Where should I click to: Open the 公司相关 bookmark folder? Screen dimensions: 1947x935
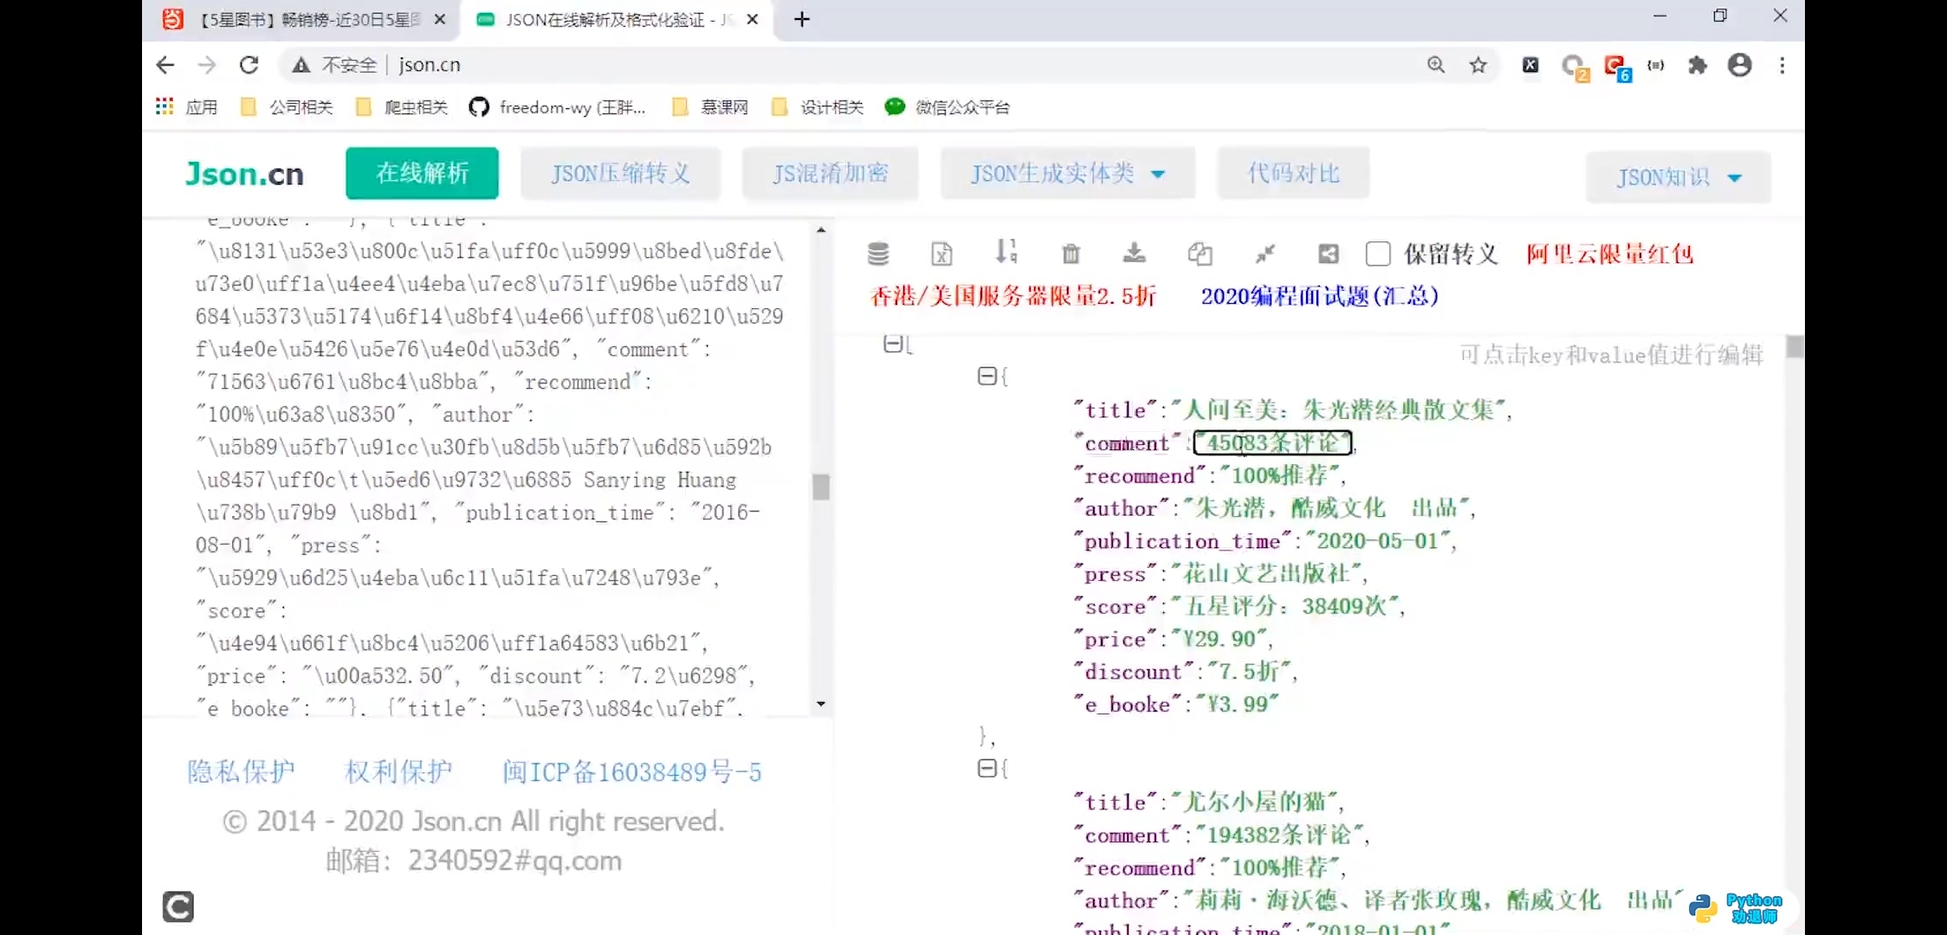pyautogui.click(x=287, y=106)
